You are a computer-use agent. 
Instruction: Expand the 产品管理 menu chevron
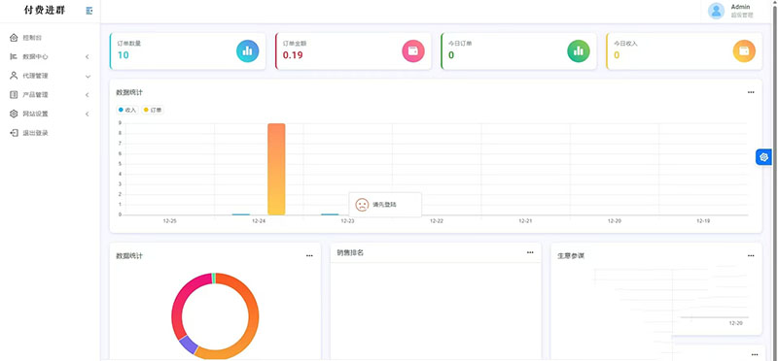[x=88, y=95]
